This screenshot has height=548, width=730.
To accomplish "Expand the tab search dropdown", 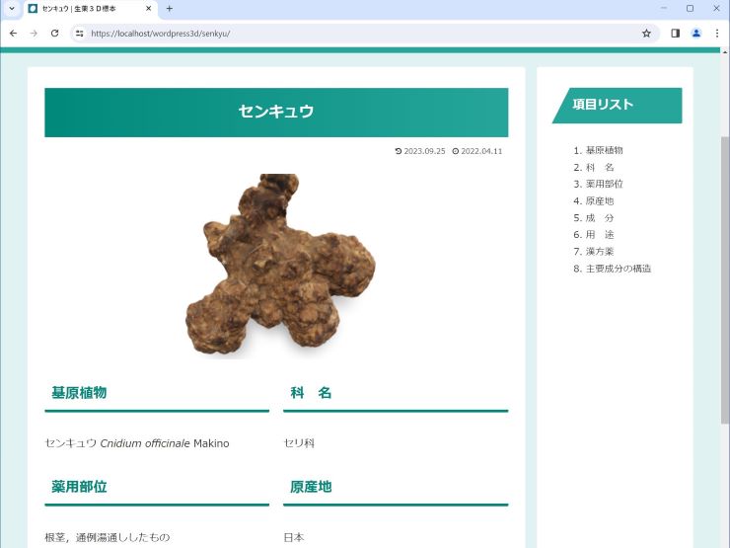I will click(12, 8).
